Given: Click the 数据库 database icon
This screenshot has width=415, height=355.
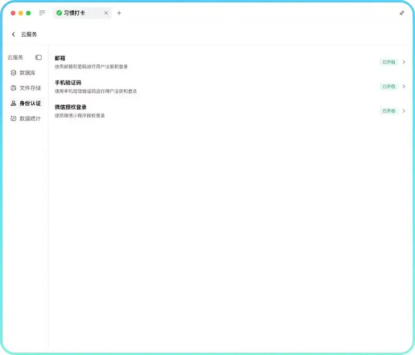Looking at the screenshot, I should click(x=13, y=73).
